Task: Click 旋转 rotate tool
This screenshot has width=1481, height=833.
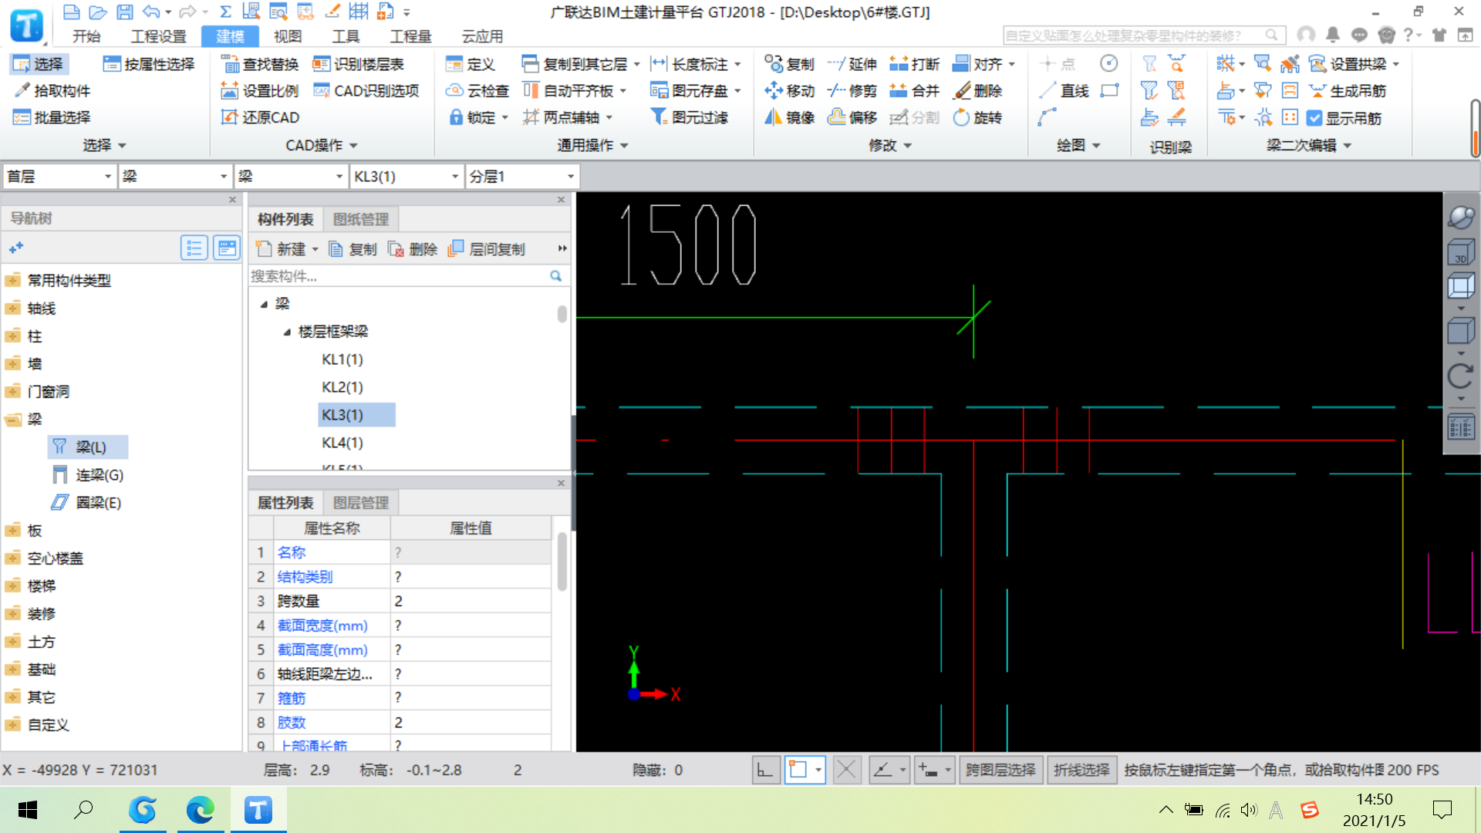Action: click(x=977, y=117)
